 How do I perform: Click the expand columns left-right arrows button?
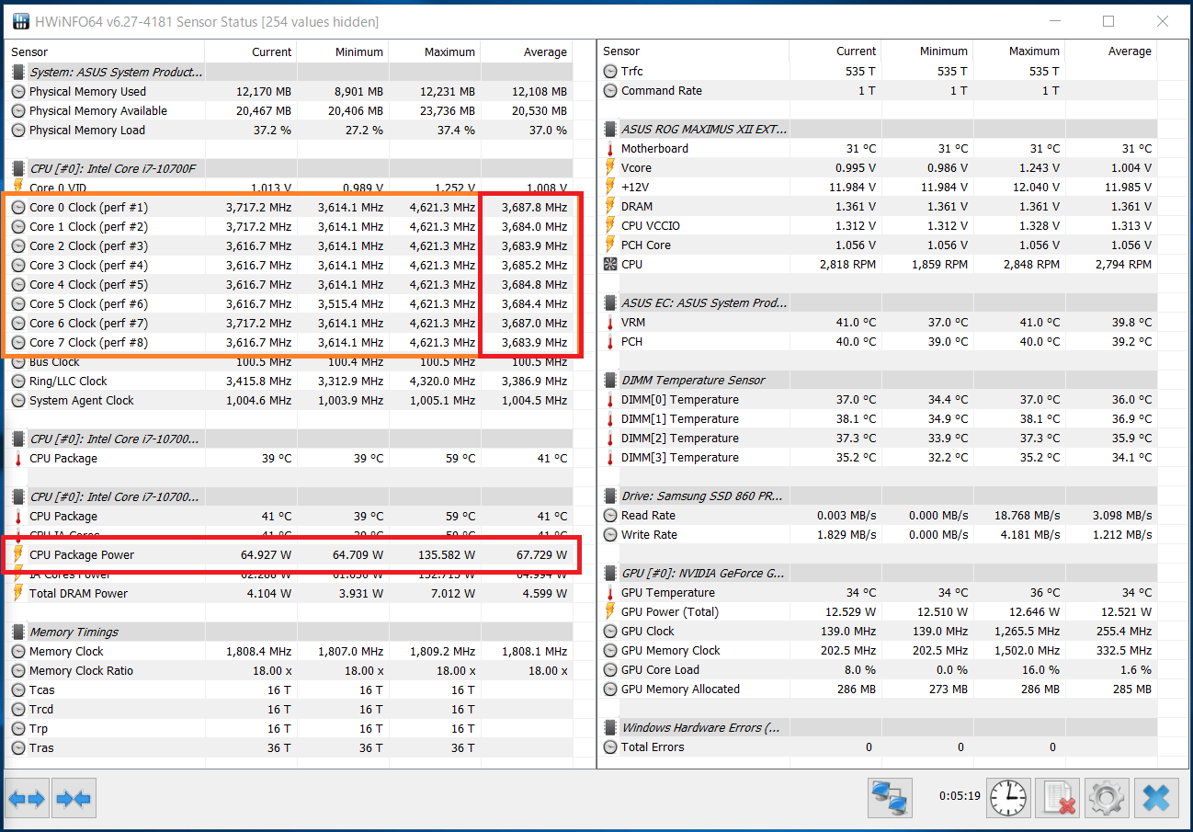point(27,799)
